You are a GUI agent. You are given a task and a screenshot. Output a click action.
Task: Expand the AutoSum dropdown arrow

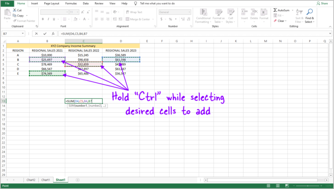[292, 10]
